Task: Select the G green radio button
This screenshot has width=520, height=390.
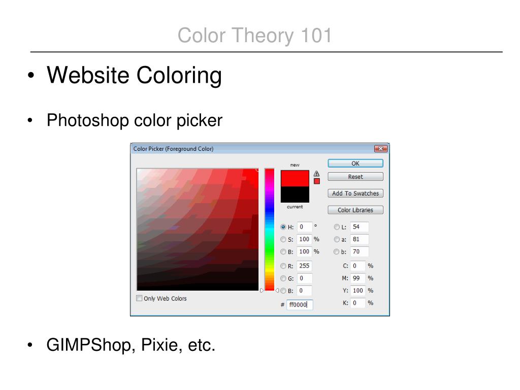Action: click(x=283, y=278)
